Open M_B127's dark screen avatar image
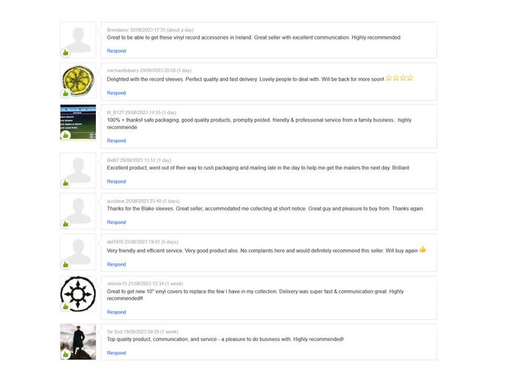This screenshot has width=505, height=379. (x=78, y=122)
